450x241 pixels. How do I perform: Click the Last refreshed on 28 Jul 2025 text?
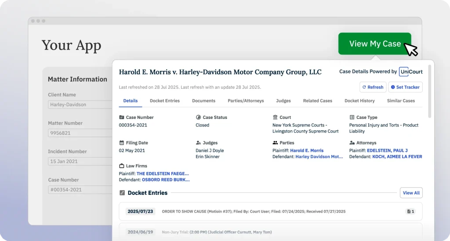(190, 87)
